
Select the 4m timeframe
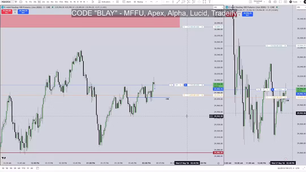pyautogui.click(x=52, y=2)
